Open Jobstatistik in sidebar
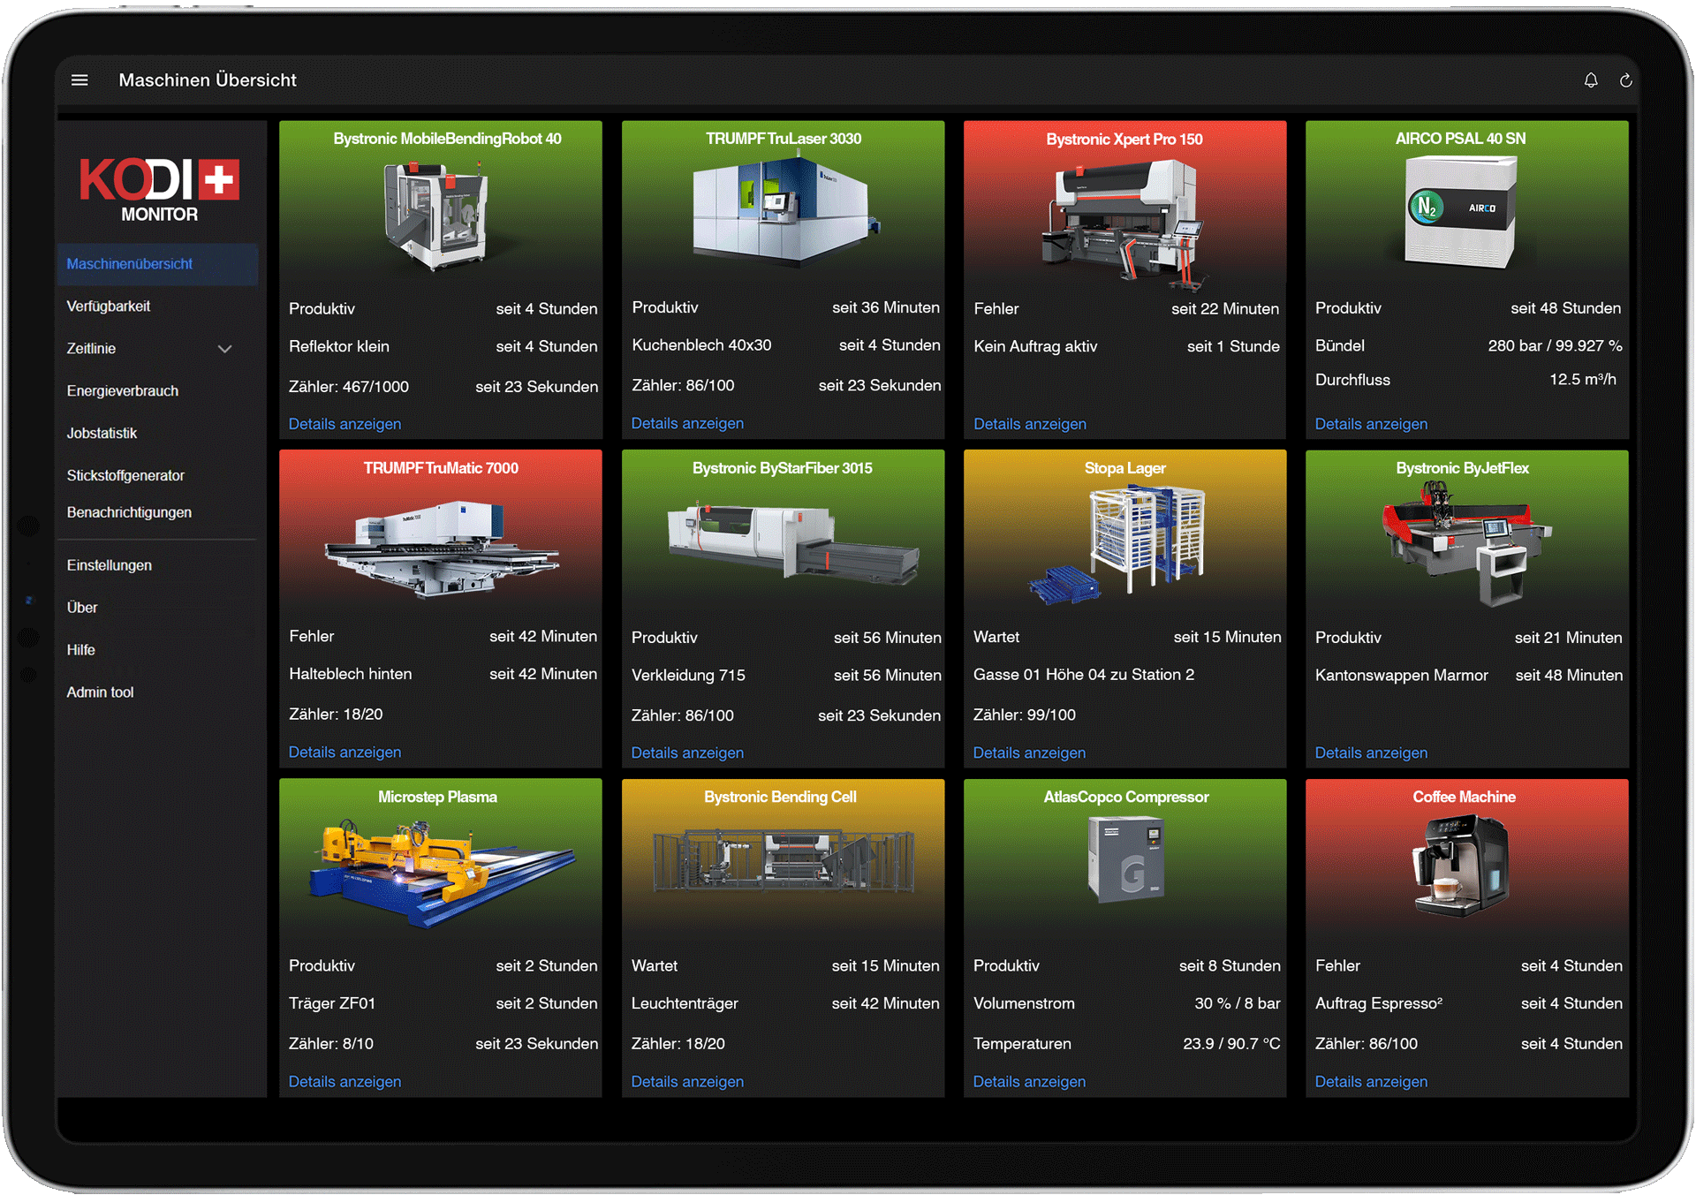The height and width of the screenshot is (1195, 1696). click(x=102, y=434)
